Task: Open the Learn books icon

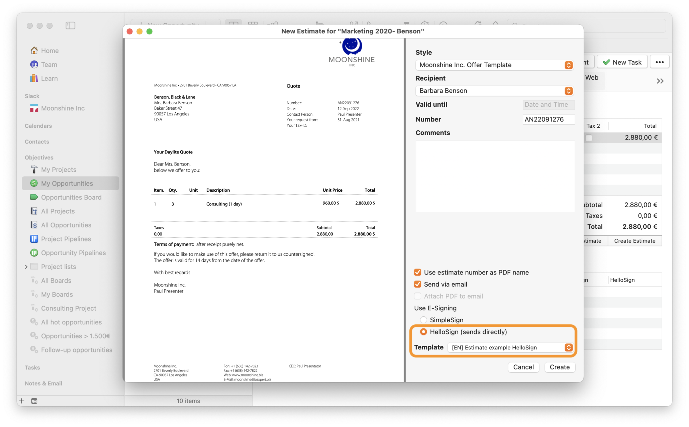Action: [x=34, y=78]
